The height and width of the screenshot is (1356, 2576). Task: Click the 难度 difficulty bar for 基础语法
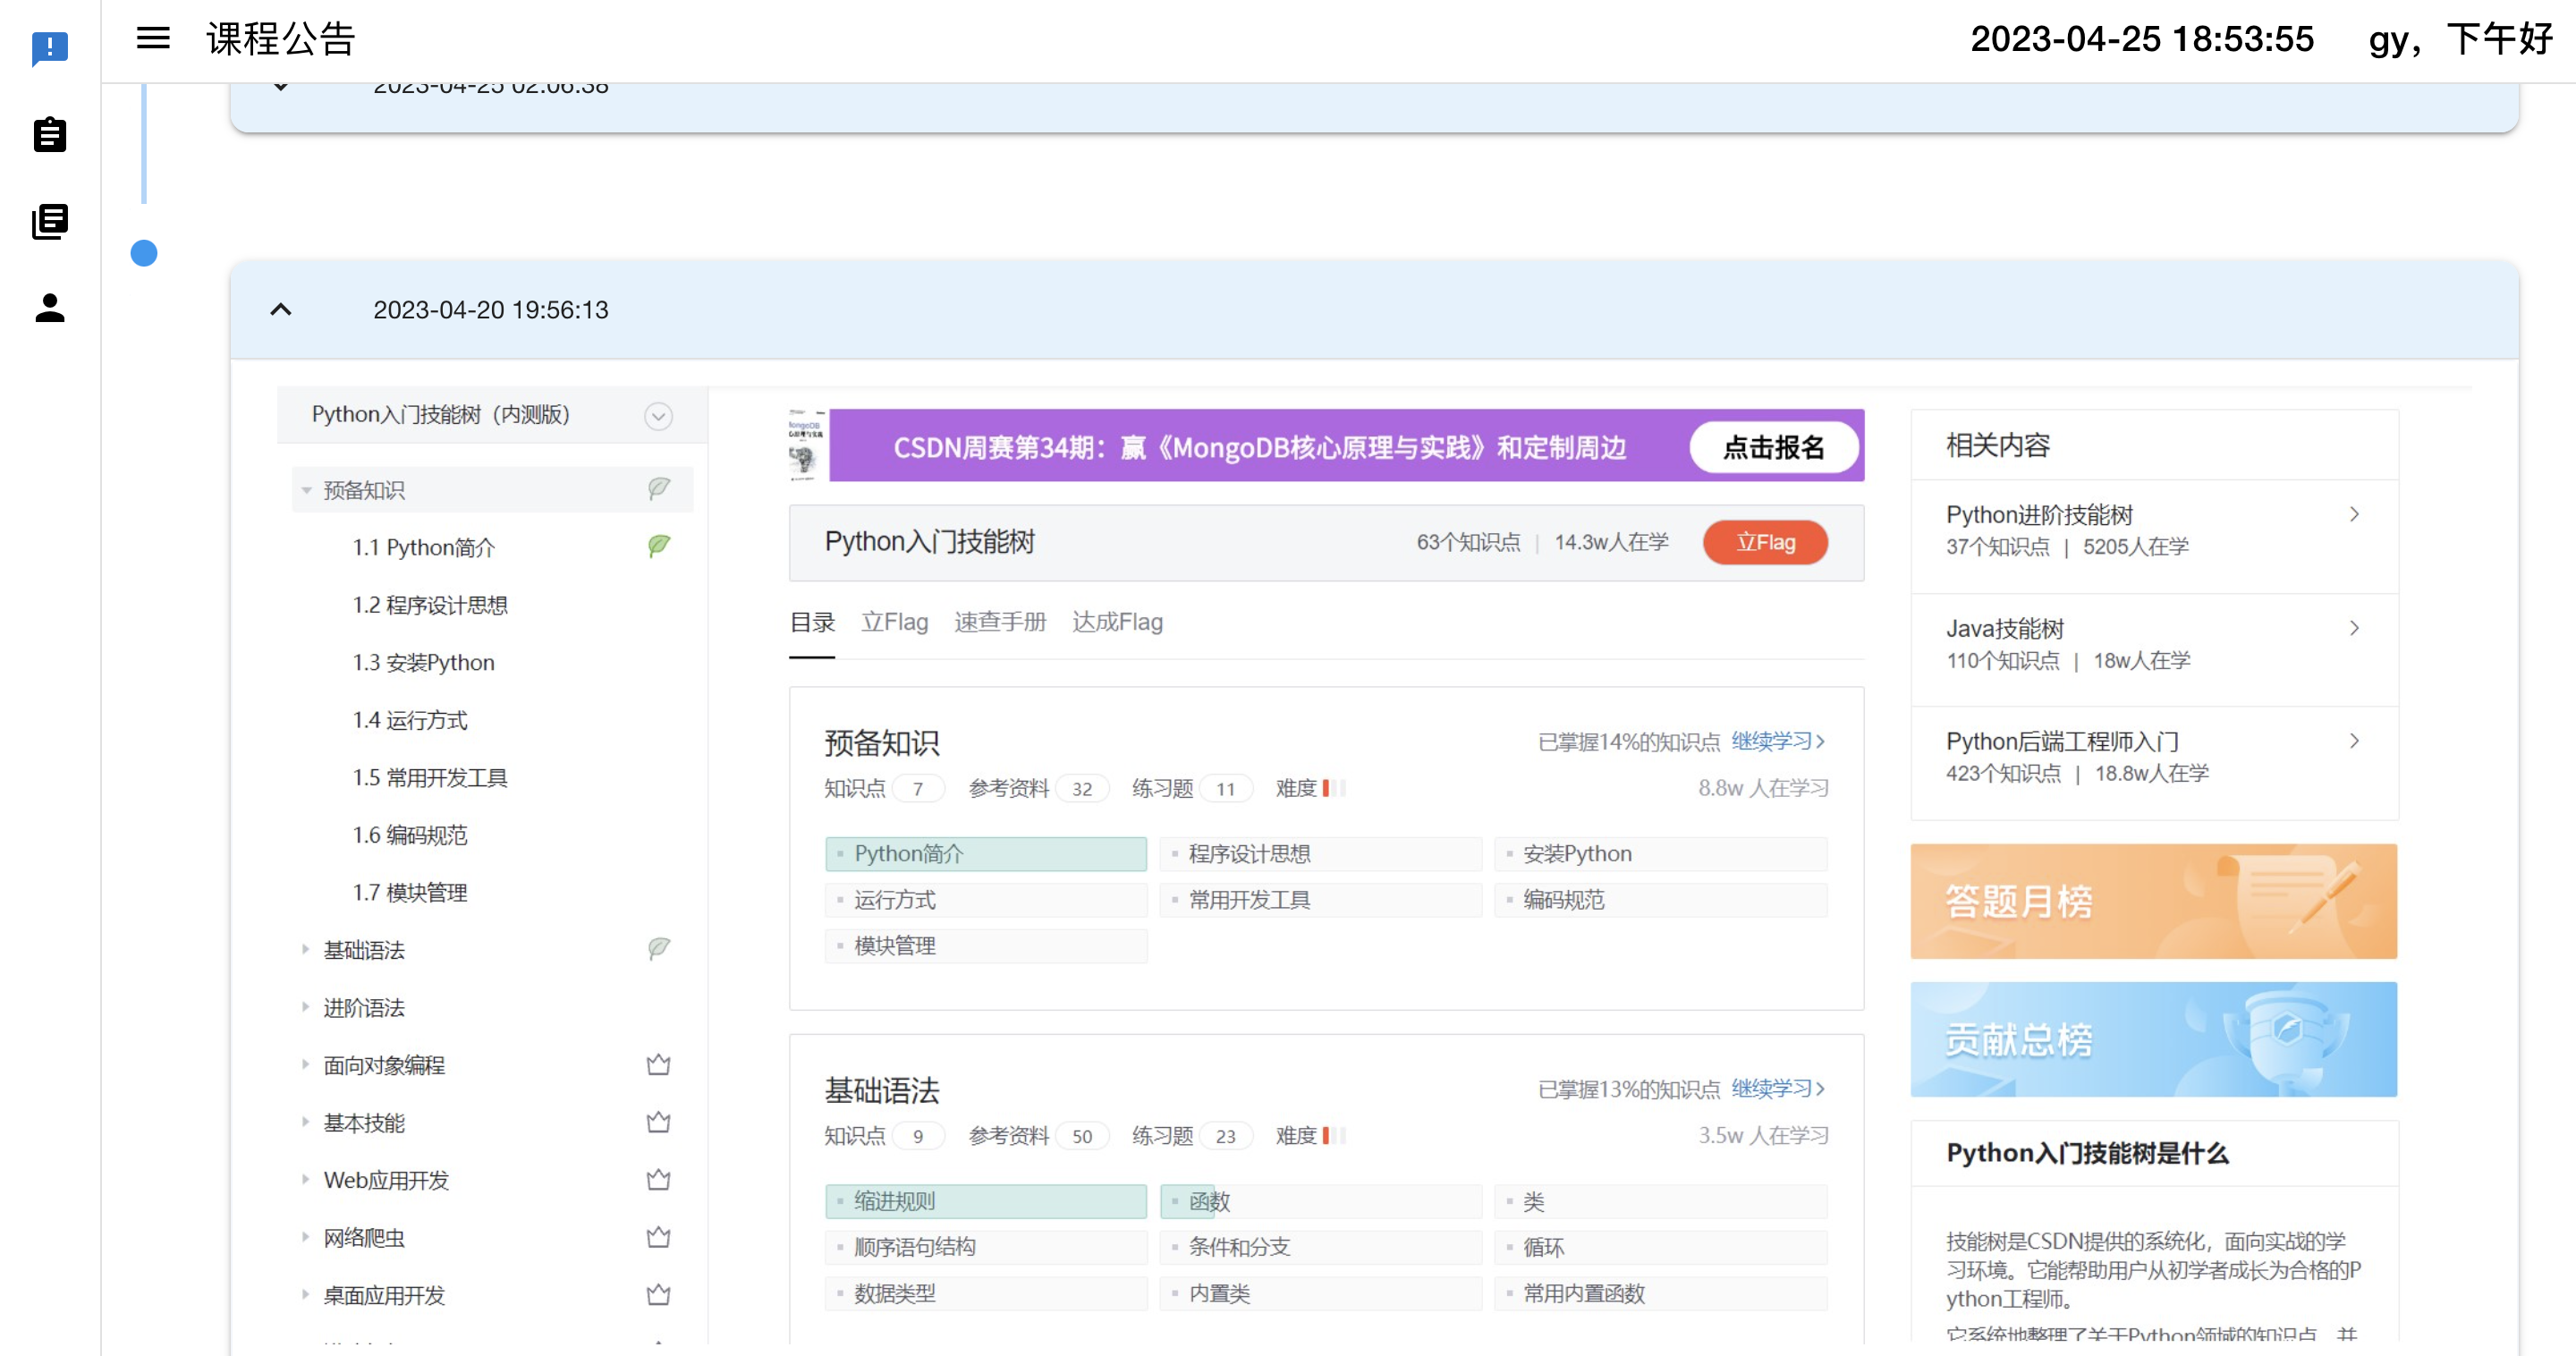(x=1330, y=1135)
